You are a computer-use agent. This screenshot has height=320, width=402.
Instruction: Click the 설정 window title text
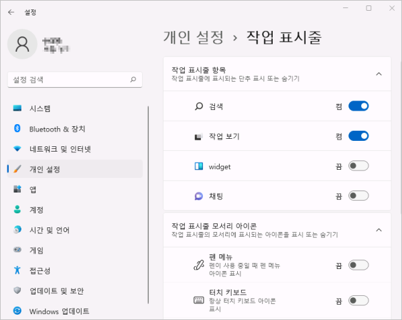(30, 12)
